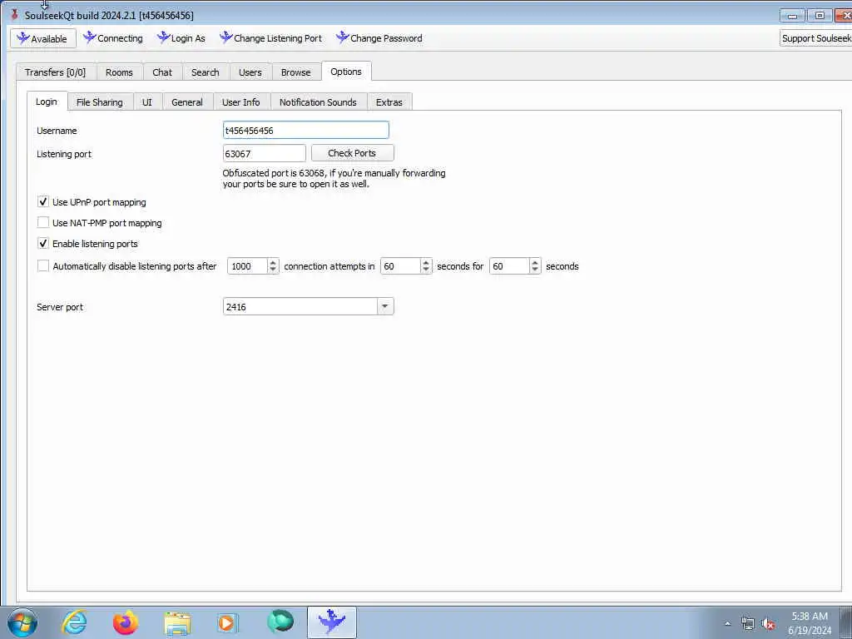Open the Chat tab
The image size is (852, 639).
tap(162, 72)
